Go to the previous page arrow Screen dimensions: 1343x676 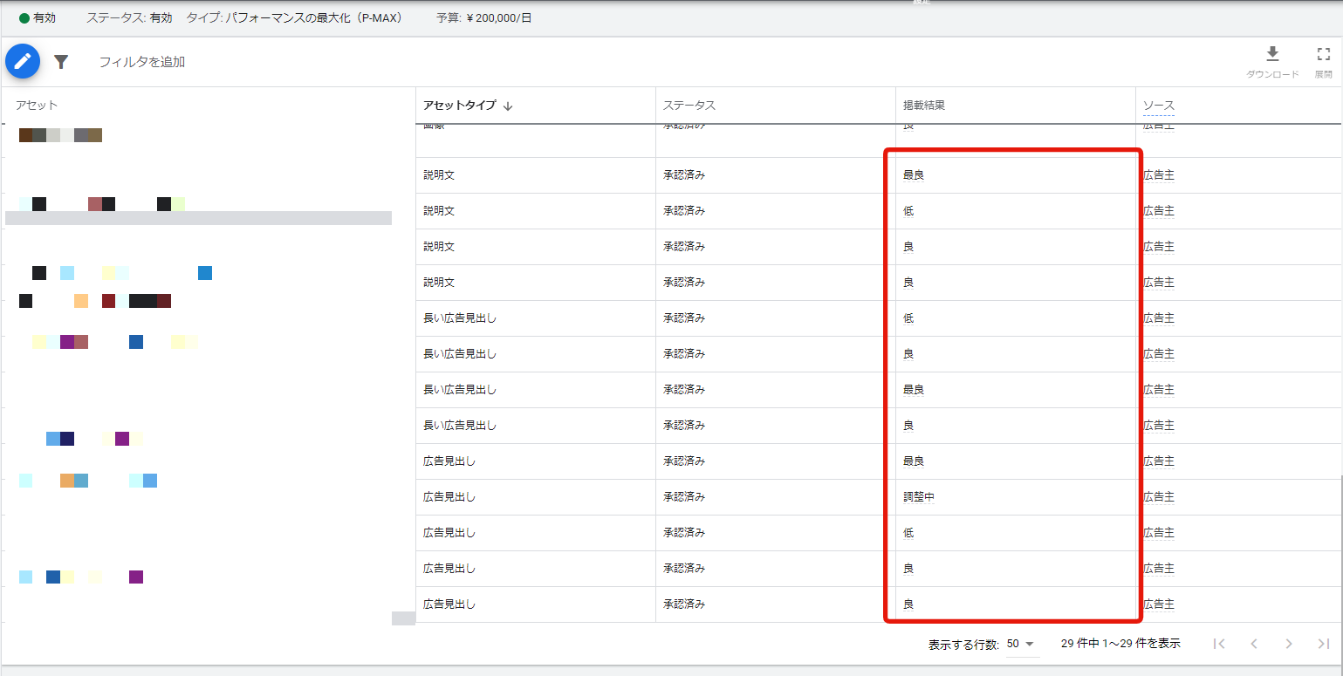click(x=1254, y=644)
